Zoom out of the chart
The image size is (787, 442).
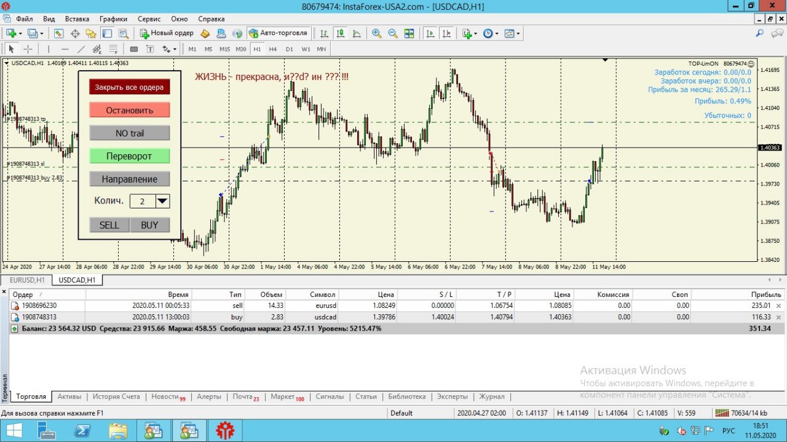tap(393, 33)
